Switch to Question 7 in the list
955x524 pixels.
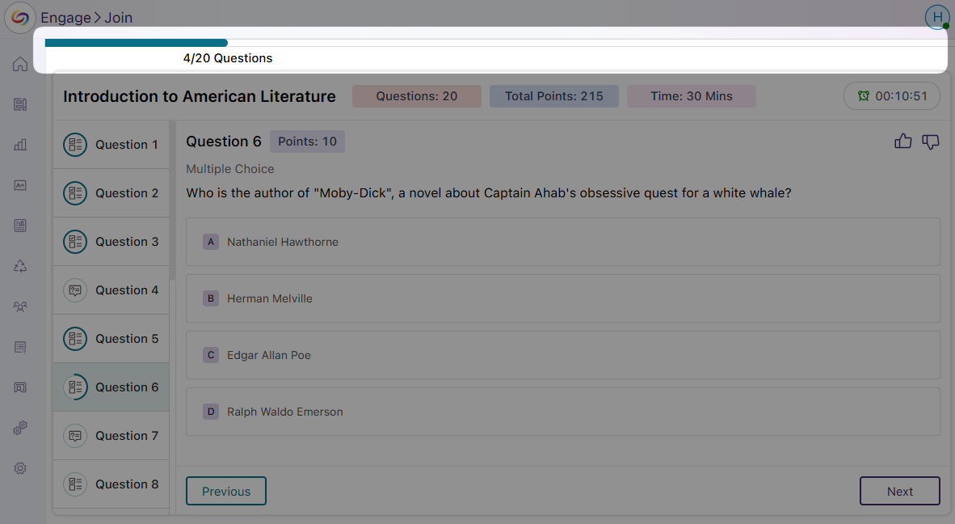pyautogui.click(x=111, y=436)
